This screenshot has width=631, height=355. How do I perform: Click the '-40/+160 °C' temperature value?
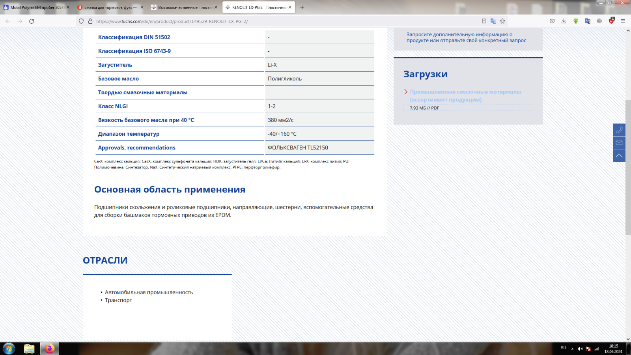click(282, 134)
